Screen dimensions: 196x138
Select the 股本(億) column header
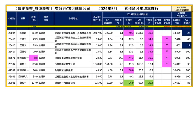pos(33,18)
